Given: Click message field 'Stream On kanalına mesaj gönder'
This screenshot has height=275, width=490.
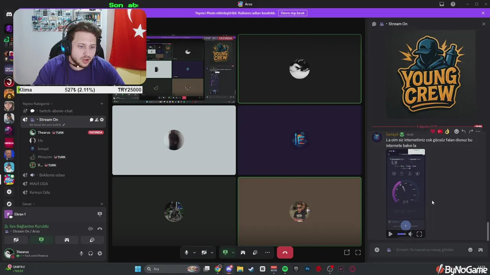Looking at the screenshot, I should point(425,250).
